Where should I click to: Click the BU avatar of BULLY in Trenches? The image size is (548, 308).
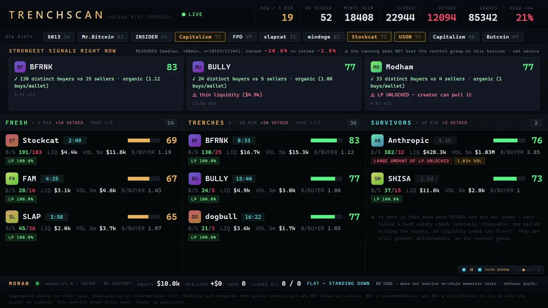195,178
